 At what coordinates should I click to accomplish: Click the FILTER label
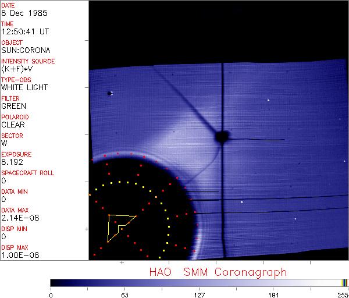click(x=10, y=98)
